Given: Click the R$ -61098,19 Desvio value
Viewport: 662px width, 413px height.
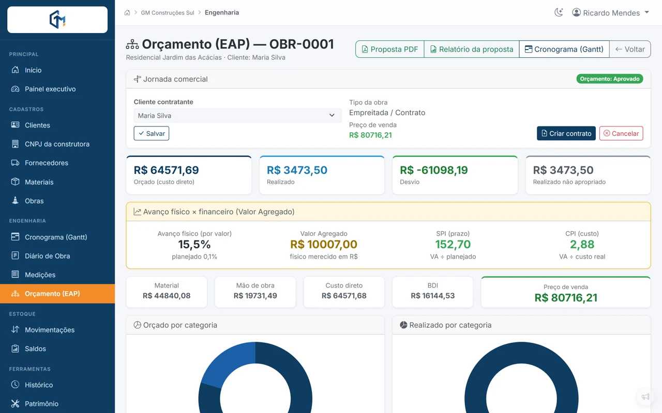Looking at the screenshot, I should 434,170.
